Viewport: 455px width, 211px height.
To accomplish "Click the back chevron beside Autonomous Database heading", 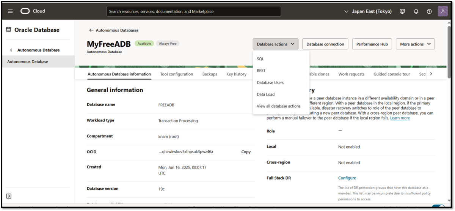I will [x=11, y=50].
